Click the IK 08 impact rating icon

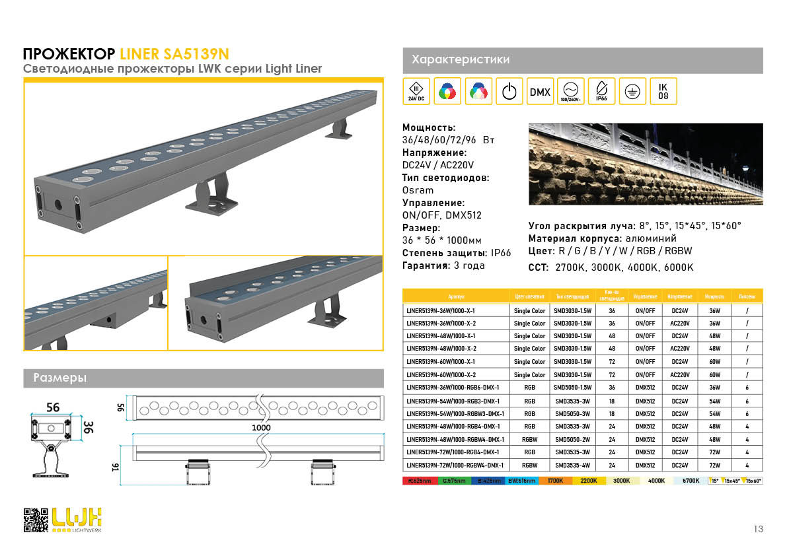pos(663,91)
